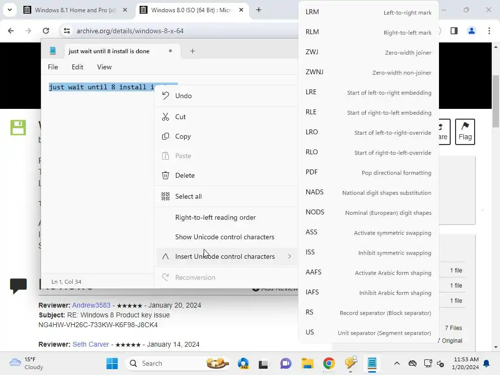The width and height of the screenshot is (500, 375).
Task: Insert RS Record separator
Action: tap(368, 312)
